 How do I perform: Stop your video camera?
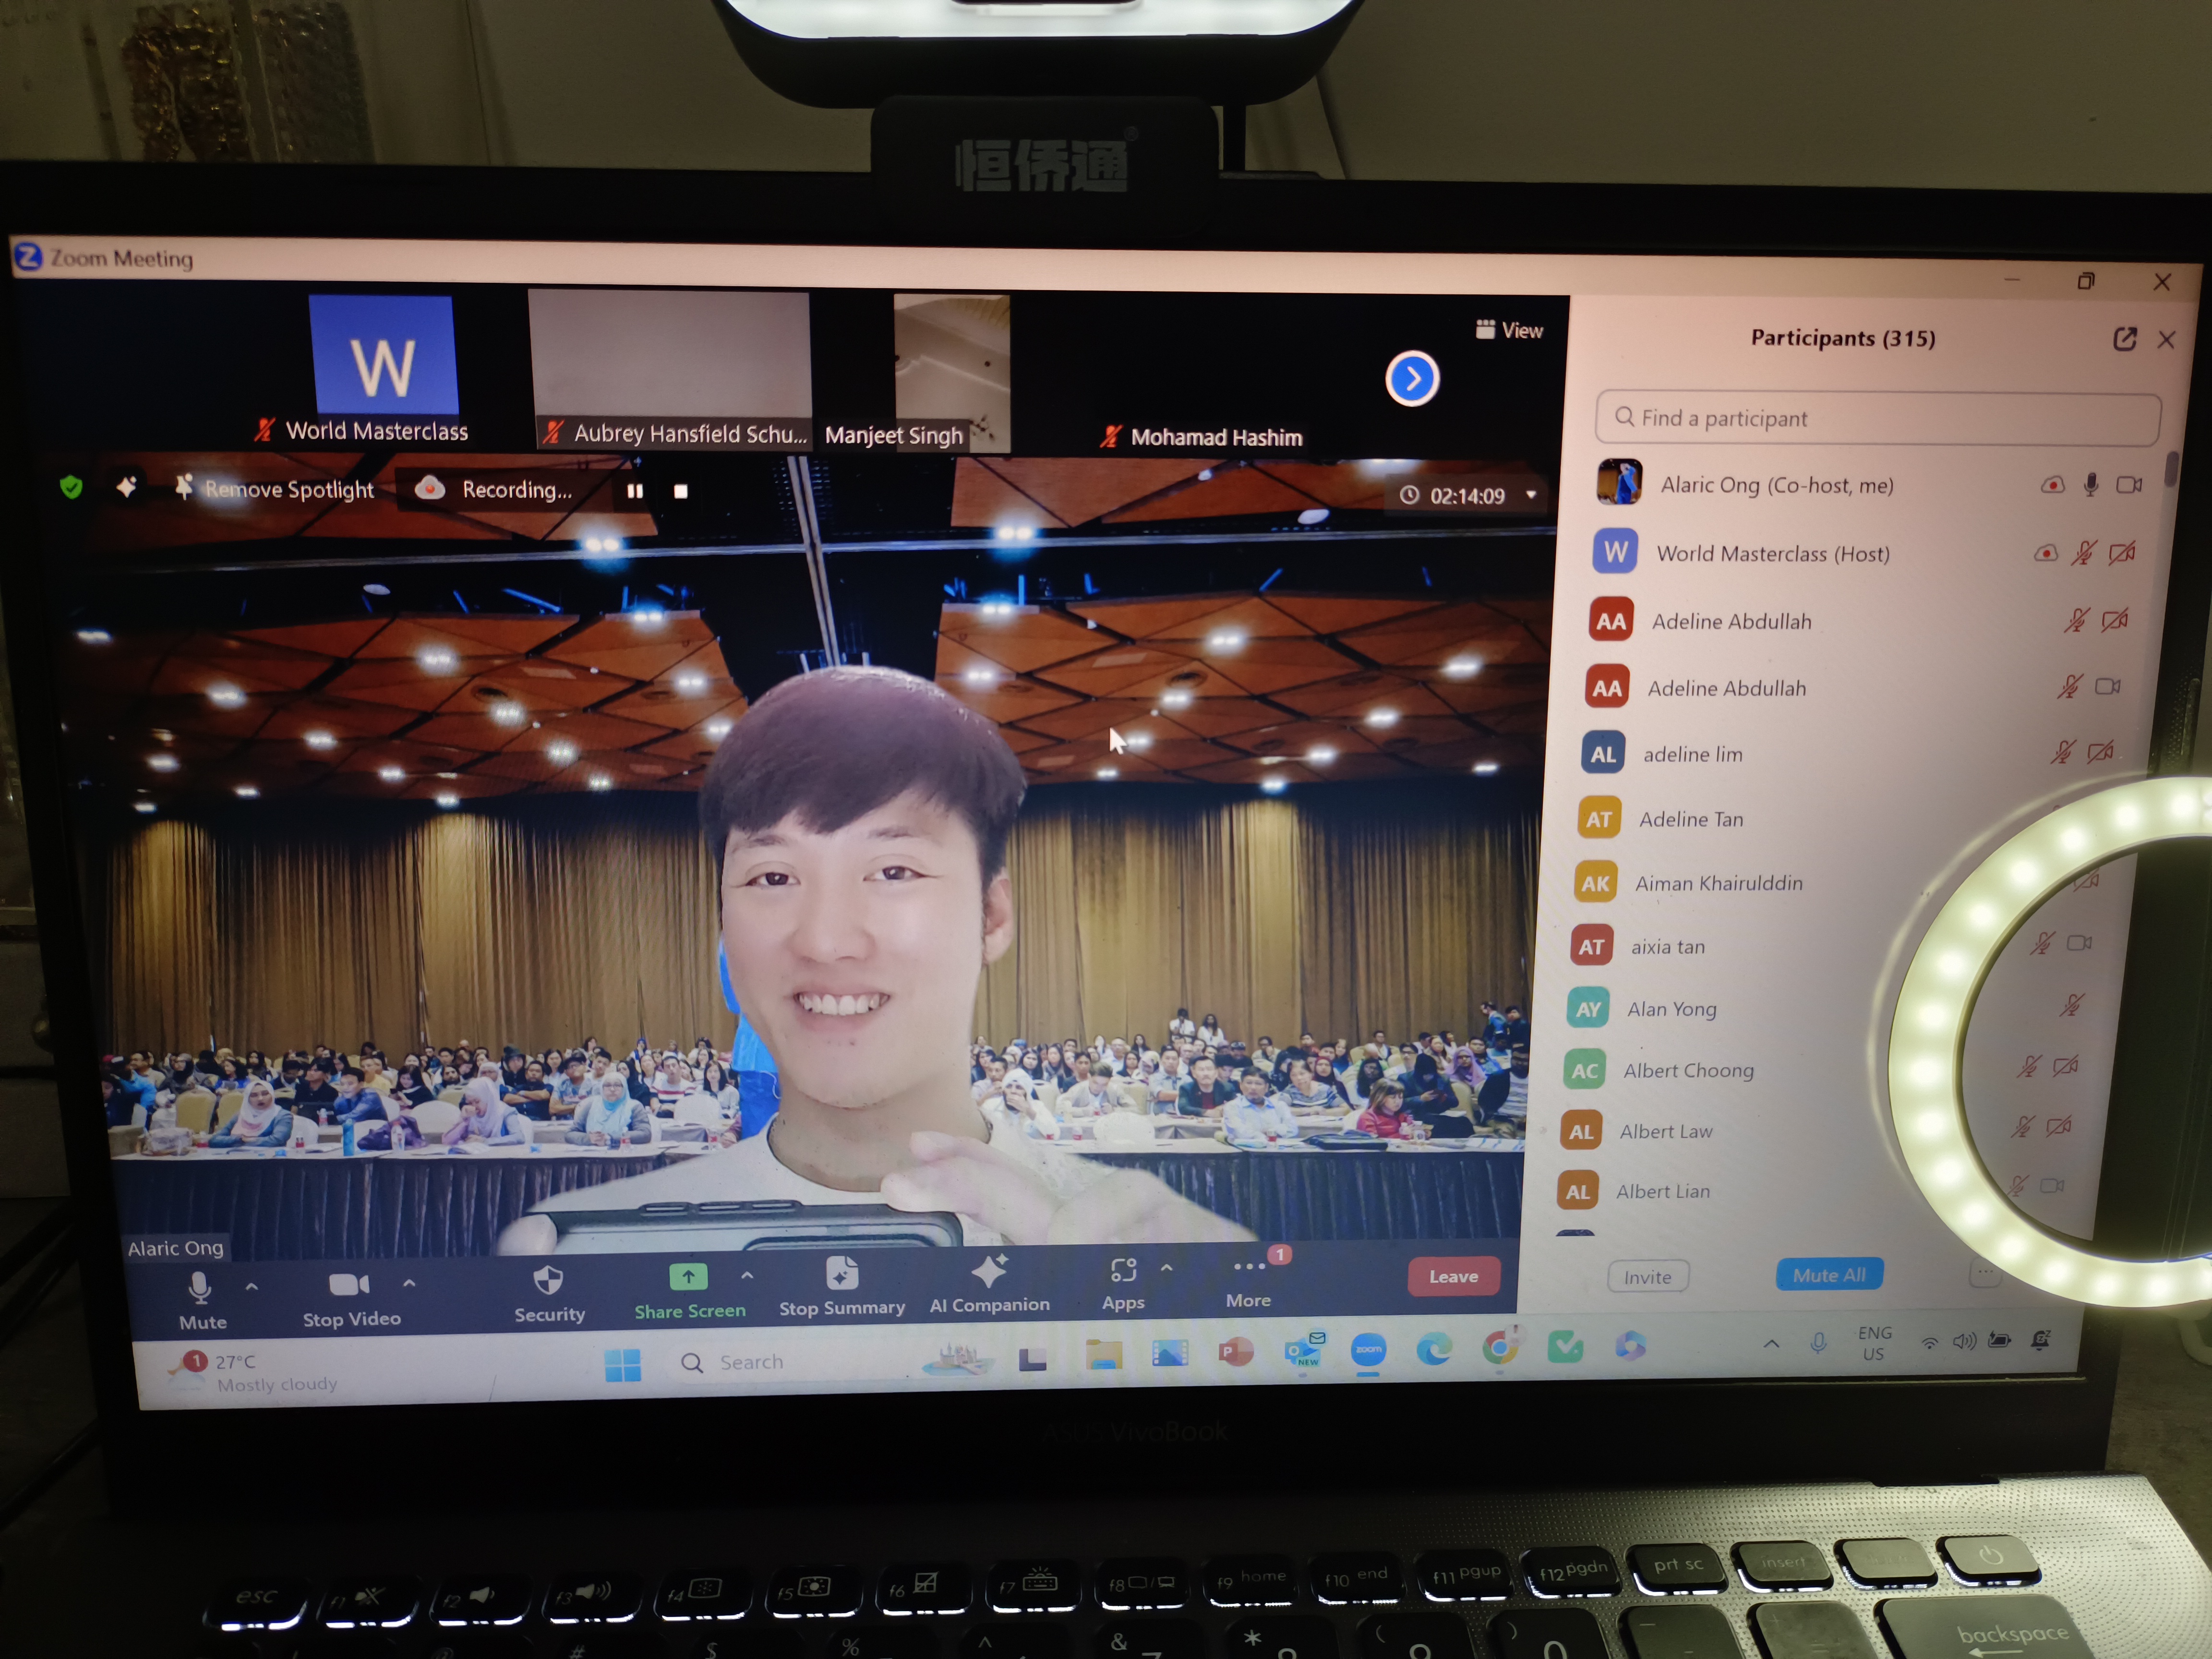tap(349, 1285)
